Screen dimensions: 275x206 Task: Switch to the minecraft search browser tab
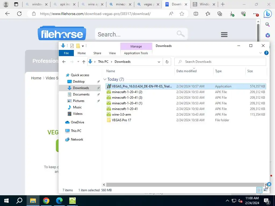coord(120,4)
